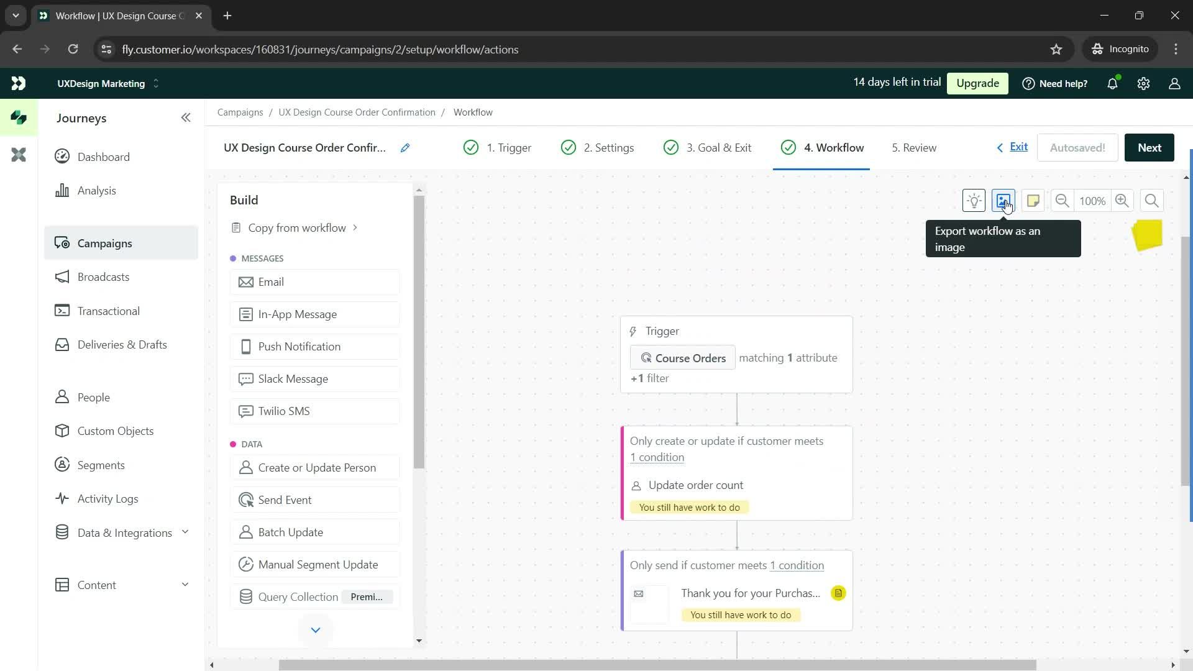Click the zoom in icon

click(1122, 201)
